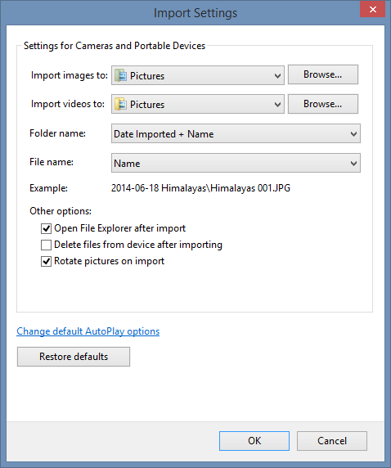
Task: Uncheck Rotate pictures on import
Action: pyautogui.click(x=46, y=262)
